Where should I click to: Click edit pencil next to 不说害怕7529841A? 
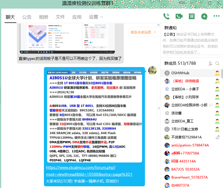pos(218,137)
